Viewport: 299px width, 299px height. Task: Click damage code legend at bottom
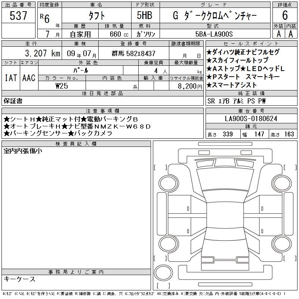pyautogui.click(x=144, y=294)
